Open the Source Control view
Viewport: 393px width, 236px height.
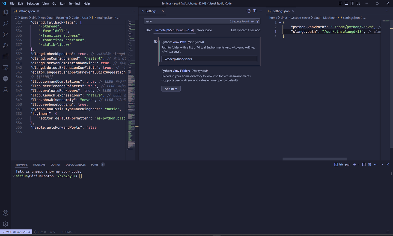(x=5, y=34)
